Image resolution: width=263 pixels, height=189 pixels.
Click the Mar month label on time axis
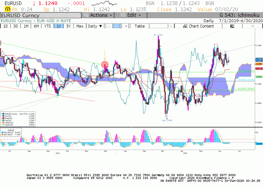pos(162,151)
